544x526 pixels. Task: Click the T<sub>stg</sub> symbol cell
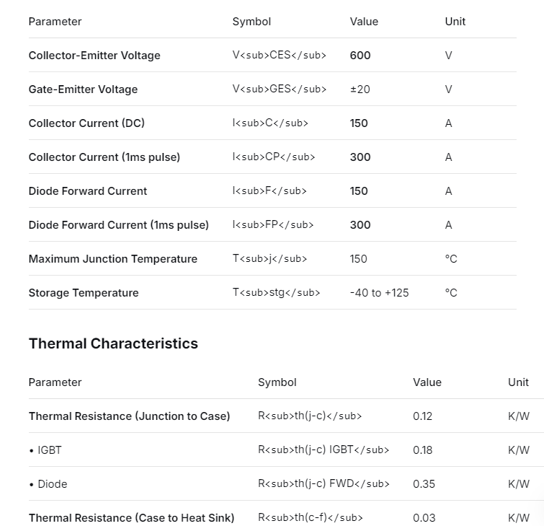coord(276,293)
